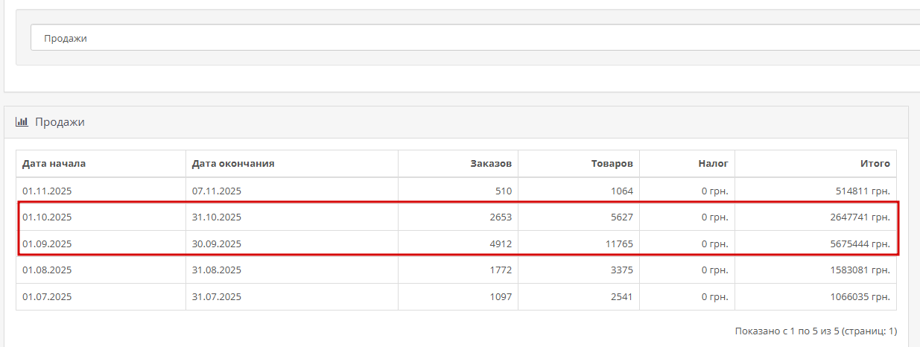This screenshot has width=920, height=347.
Task: Select the 11765 products cell
Action: point(615,243)
